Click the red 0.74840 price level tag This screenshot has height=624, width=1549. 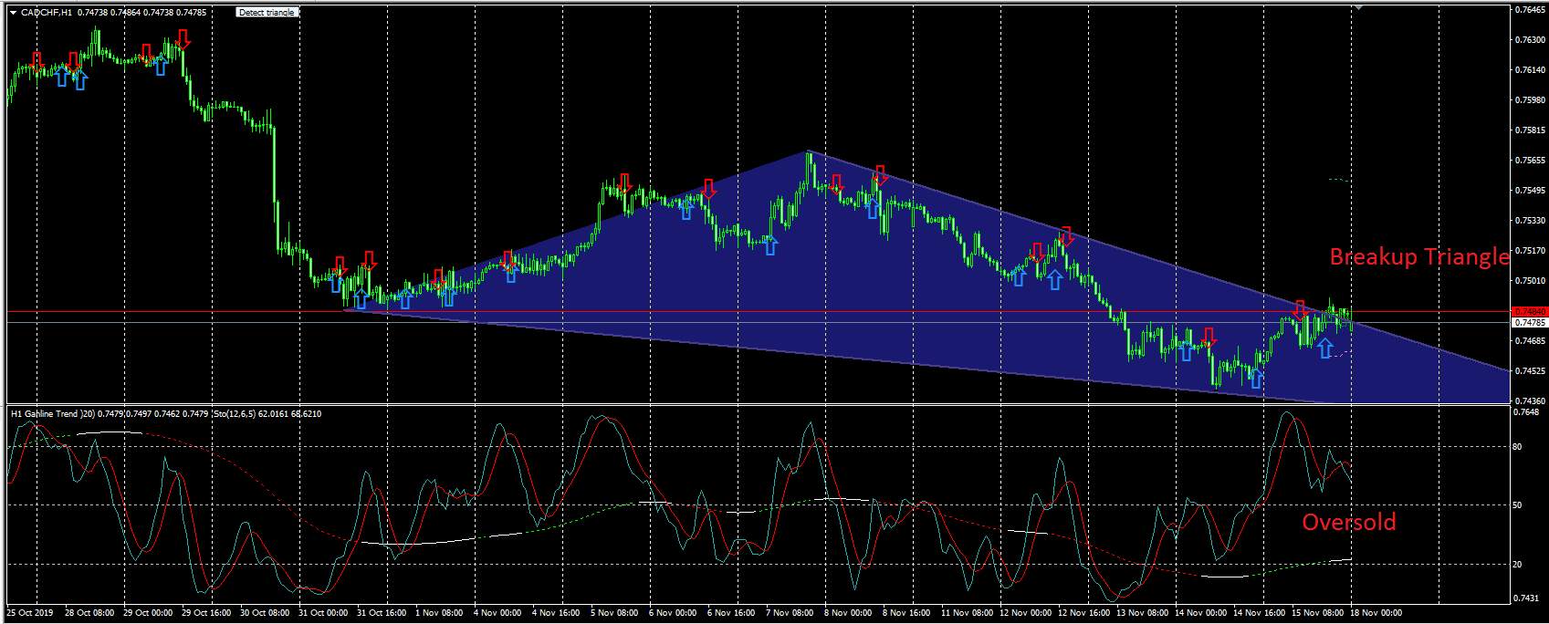pyautogui.click(x=1530, y=311)
